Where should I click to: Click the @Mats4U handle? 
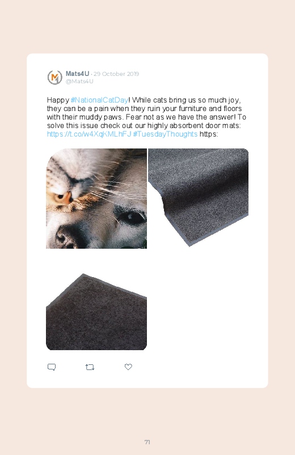pos(79,82)
